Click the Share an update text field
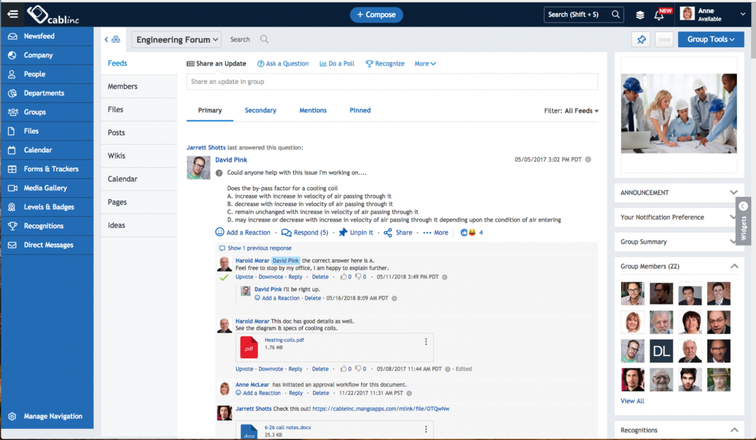 pos(392,82)
